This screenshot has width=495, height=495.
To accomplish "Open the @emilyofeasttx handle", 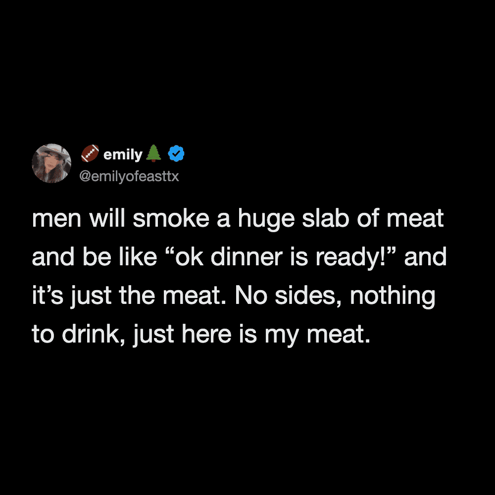I will 129,176.
